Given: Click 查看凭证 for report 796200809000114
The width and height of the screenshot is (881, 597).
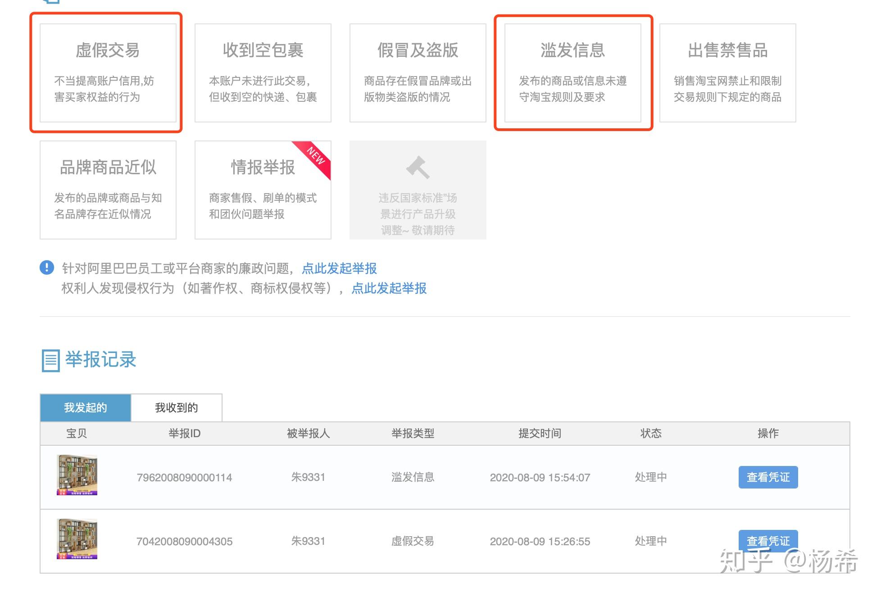Looking at the screenshot, I should pos(768,477).
